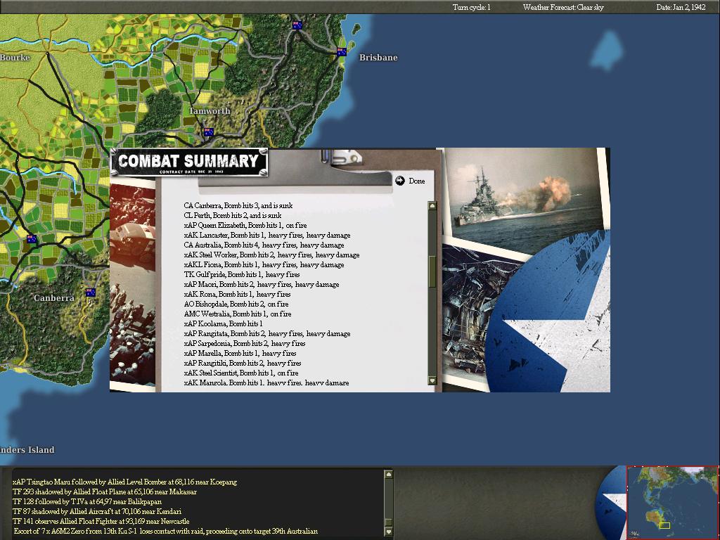Click the 'TF 87 shadowed by Allied Aircraft' message
Screen dimensions: 720x540
[96, 511]
